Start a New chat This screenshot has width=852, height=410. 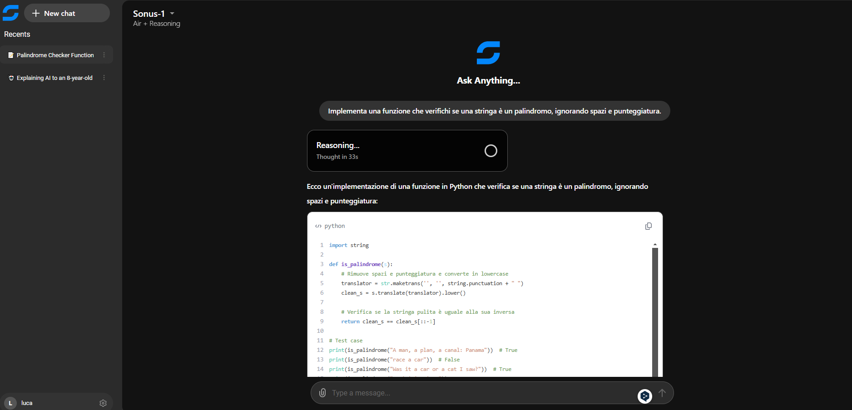[x=67, y=13]
